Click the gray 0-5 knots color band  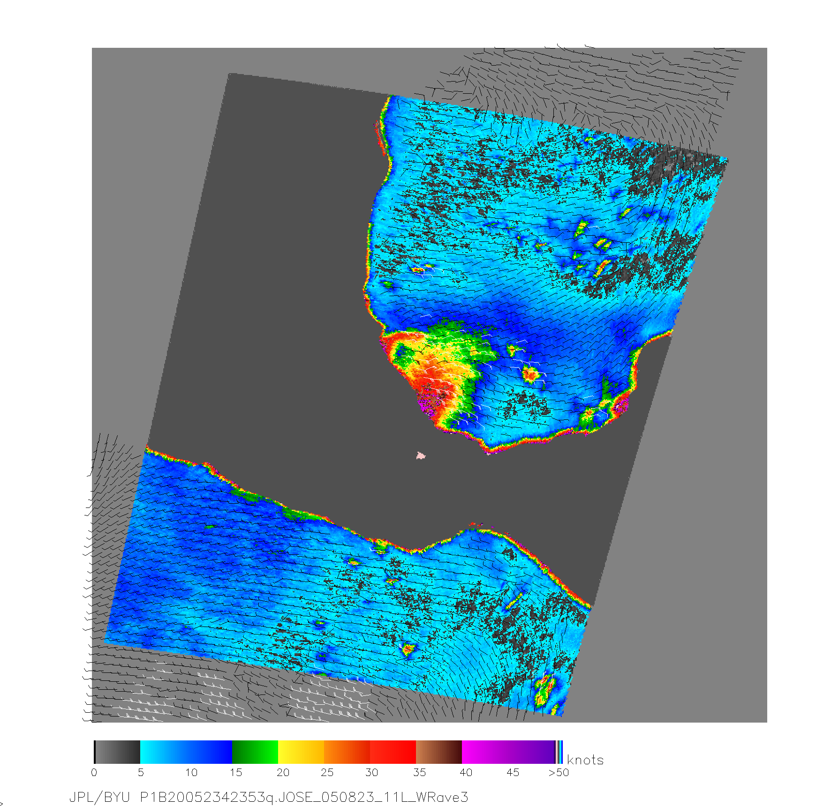[117, 752]
